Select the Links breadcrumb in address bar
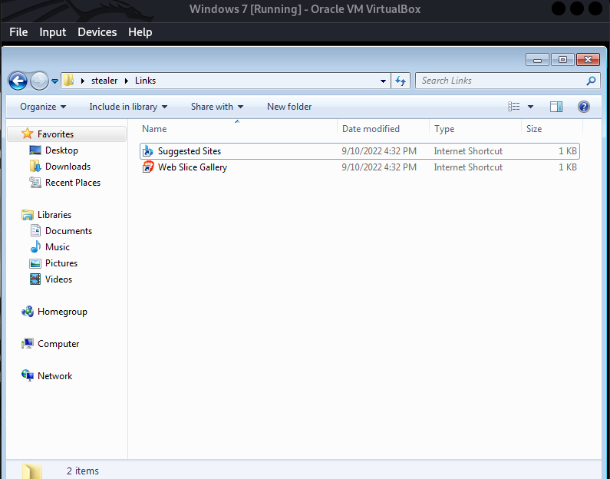610x479 pixels. pyautogui.click(x=145, y=81)
